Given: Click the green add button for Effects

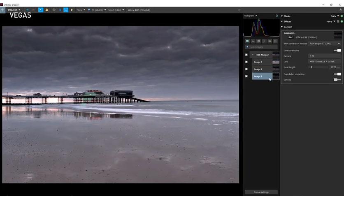Looking at the screenshot, I should click(342, 21).
